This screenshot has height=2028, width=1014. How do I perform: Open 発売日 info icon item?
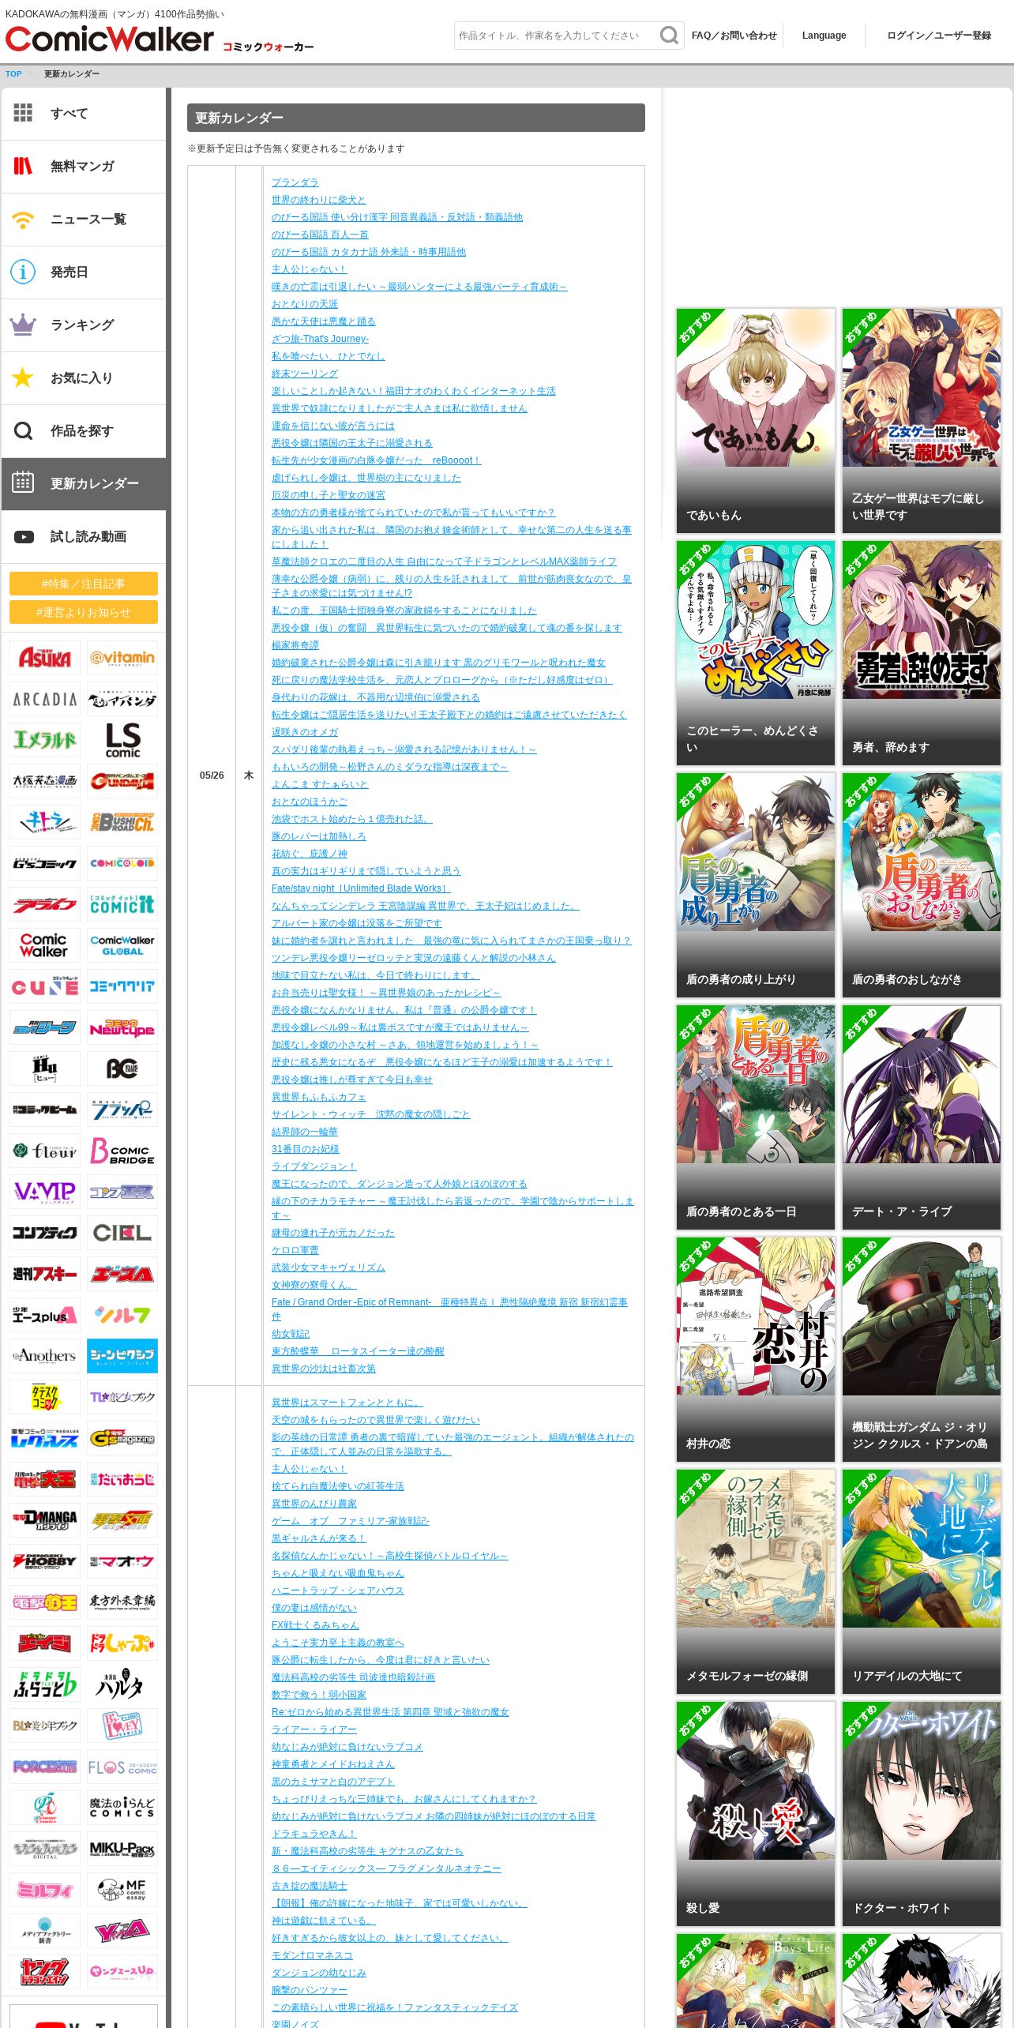pos(84,272)
